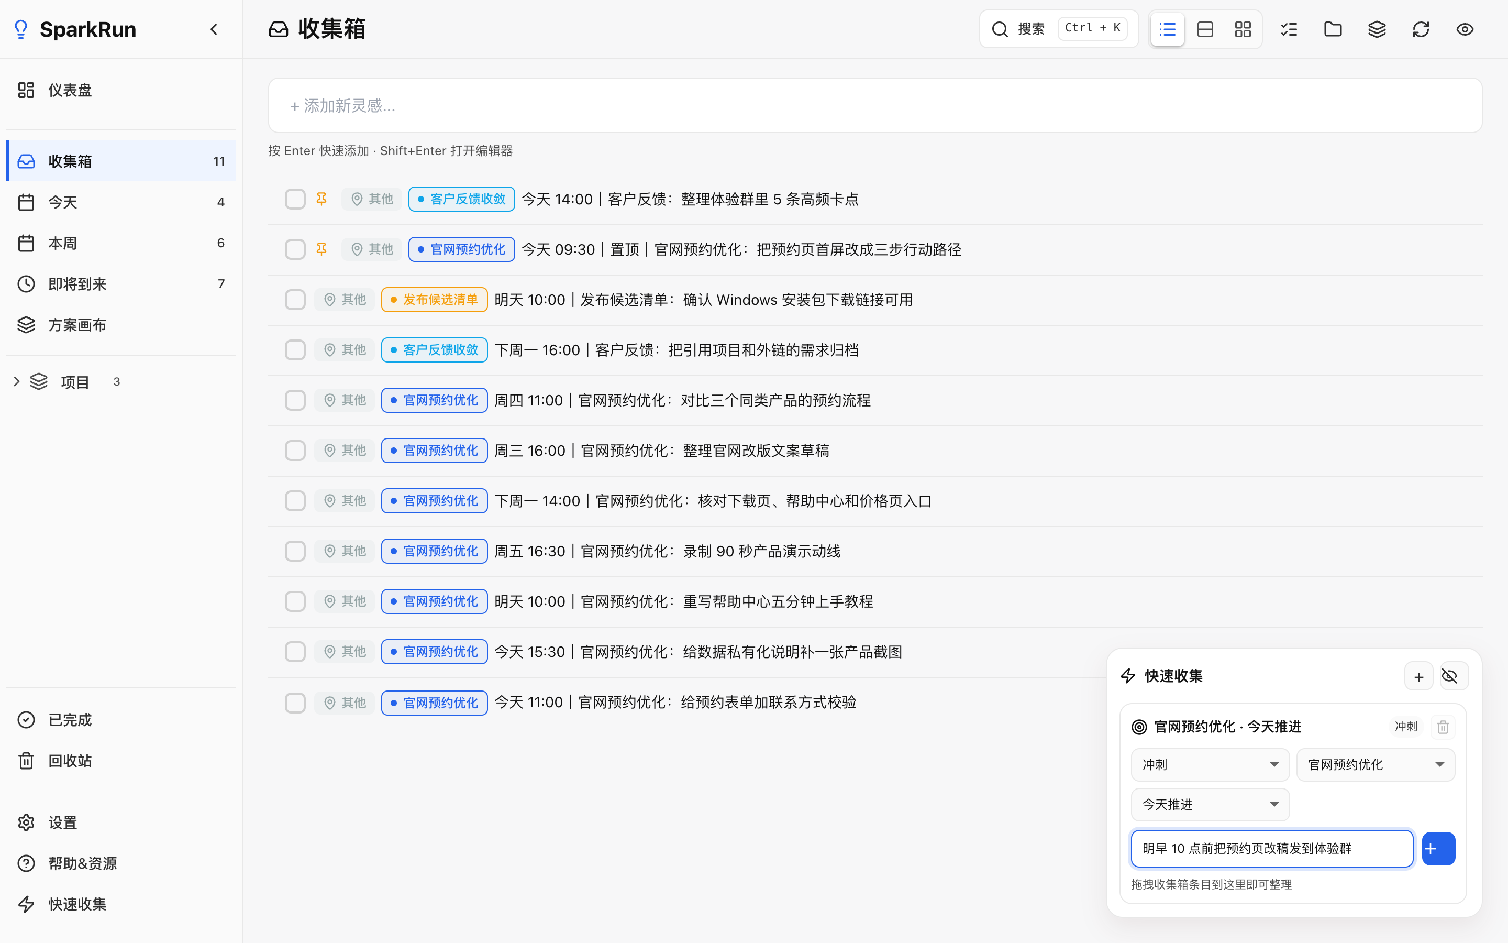1508x943 pixels.
Task: Open the Dashboard (仪表盘) page
Action: point(121,91)
